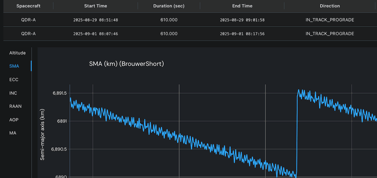
Task: Click IN_TRACK_PROGRADE in the 2025-08-29 row
Action: point(330,20)
